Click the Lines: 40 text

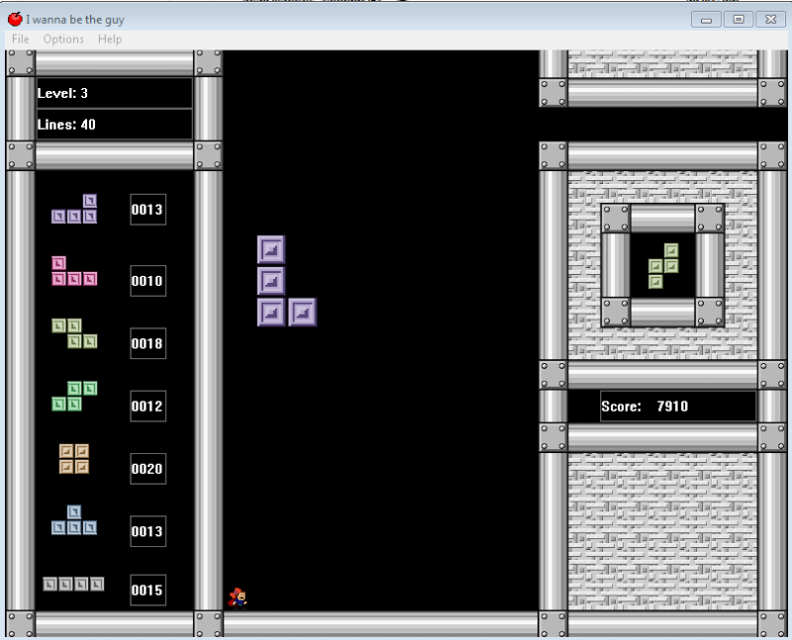[x=66, y=125]
